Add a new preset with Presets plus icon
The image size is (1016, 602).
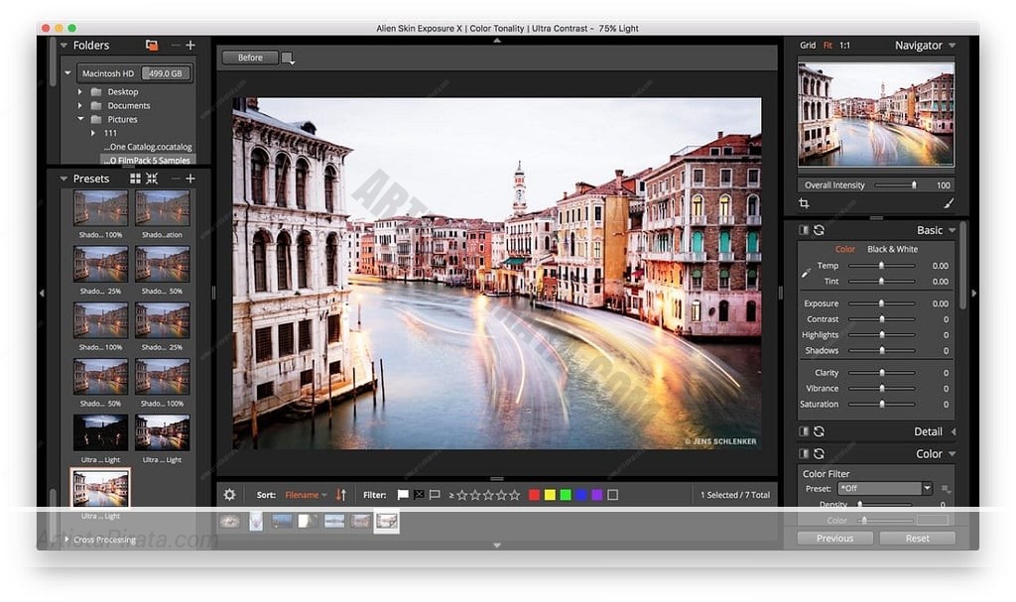pos(190,179)
